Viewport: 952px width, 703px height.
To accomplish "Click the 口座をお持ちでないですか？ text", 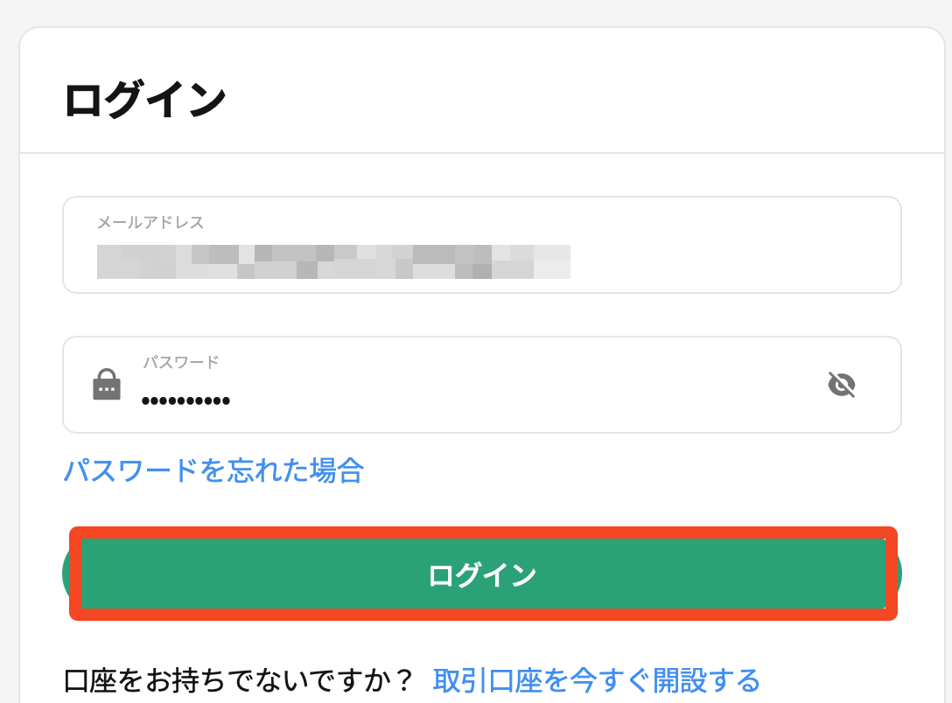I will point(238,679).
